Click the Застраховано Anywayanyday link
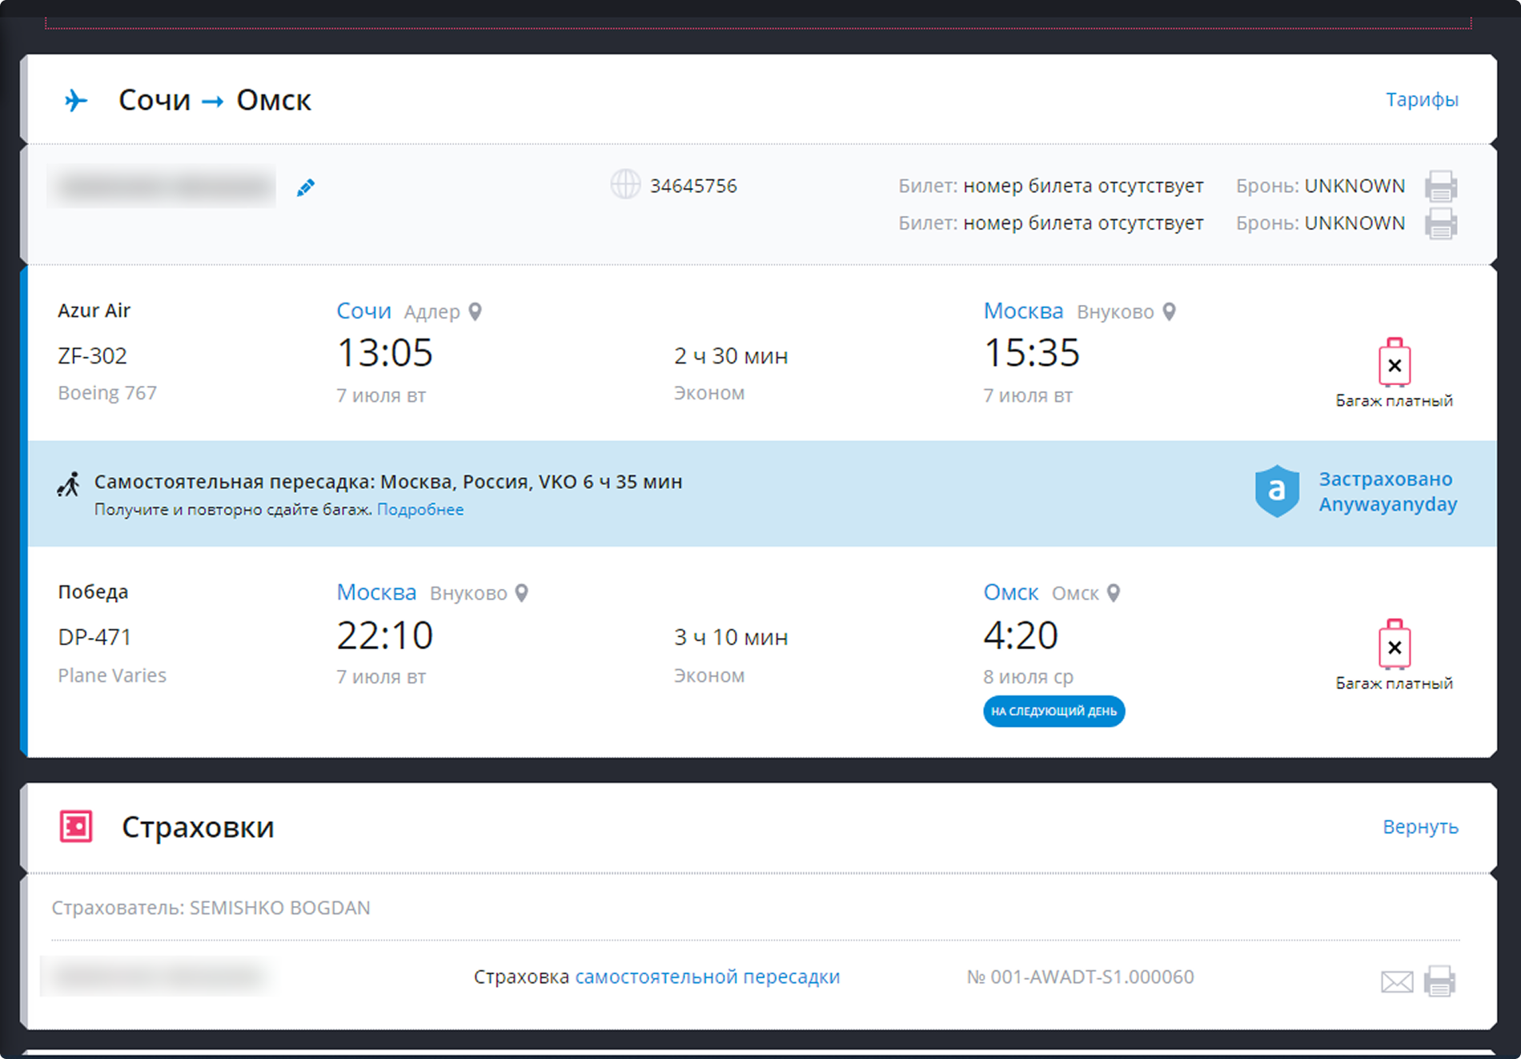The width and height of the screenshot is (1521, 1059). (x=1387, y=491)
